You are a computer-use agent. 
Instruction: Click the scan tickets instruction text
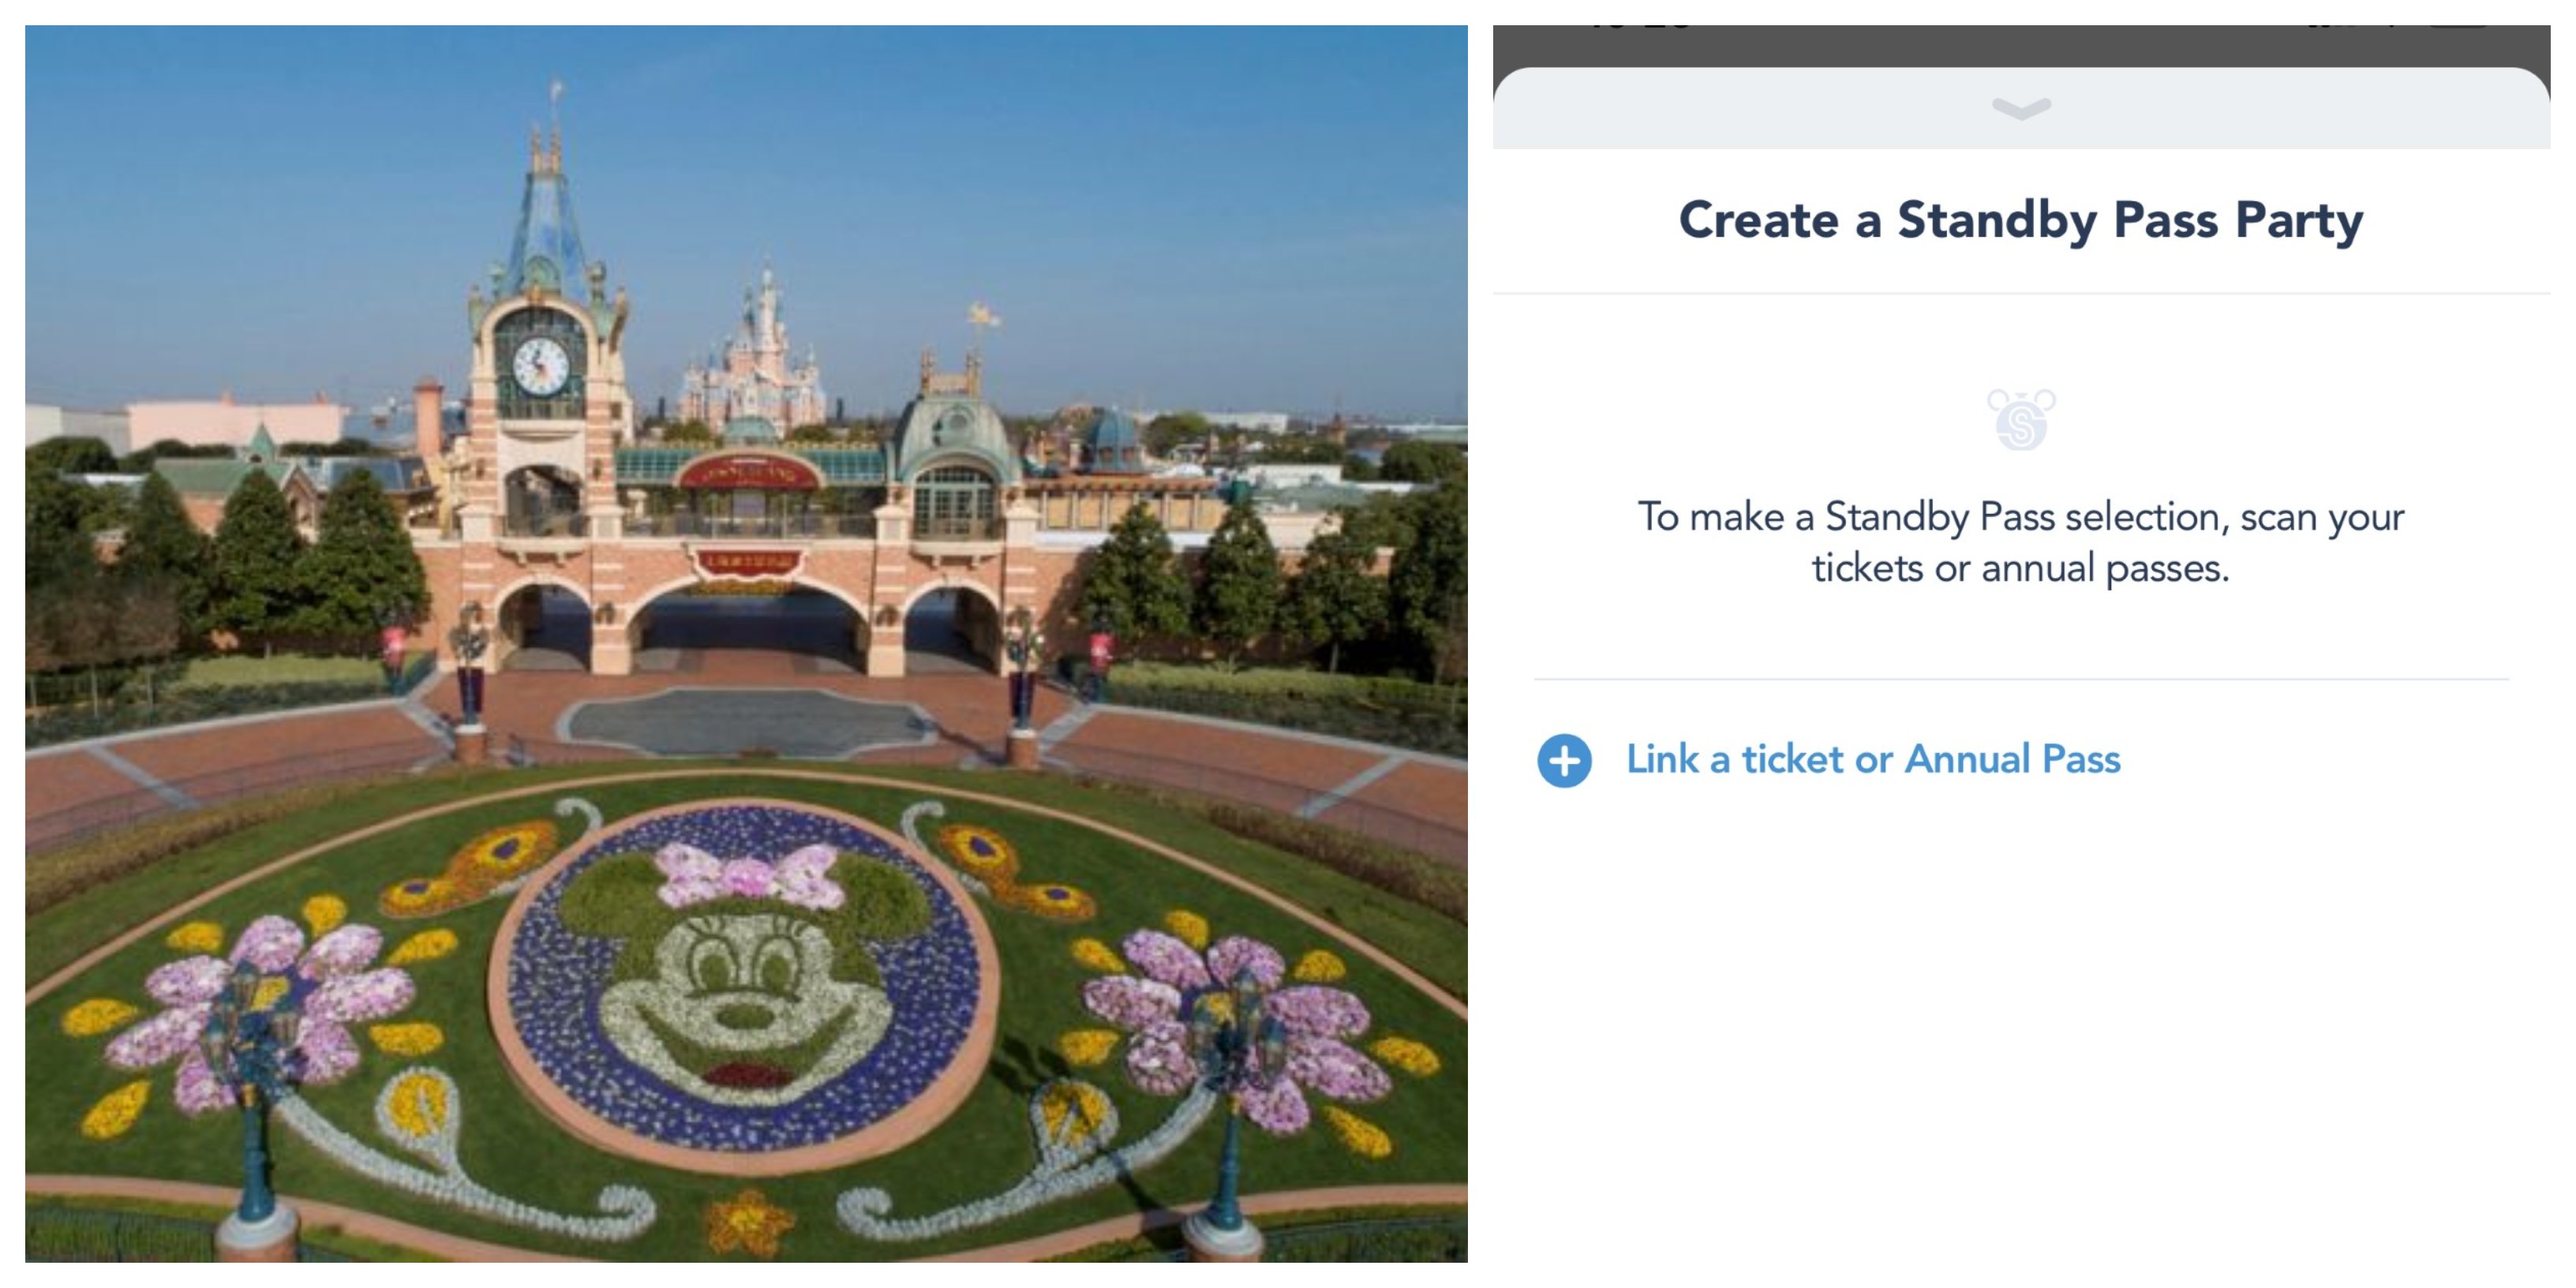pyautogui.click(x=2020, y=542)
